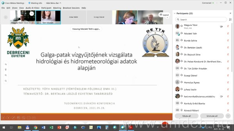The width and height of the screenshot is (234, 131).
Task: Click the participant list sort icon
Action: pos(230,20)
